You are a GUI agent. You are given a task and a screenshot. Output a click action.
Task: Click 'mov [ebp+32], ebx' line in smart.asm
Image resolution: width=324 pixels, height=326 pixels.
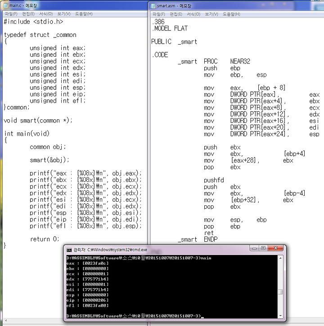[x=248, y=200]
